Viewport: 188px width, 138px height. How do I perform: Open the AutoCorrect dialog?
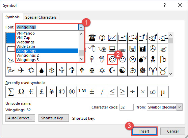click(x=20, y=118)
